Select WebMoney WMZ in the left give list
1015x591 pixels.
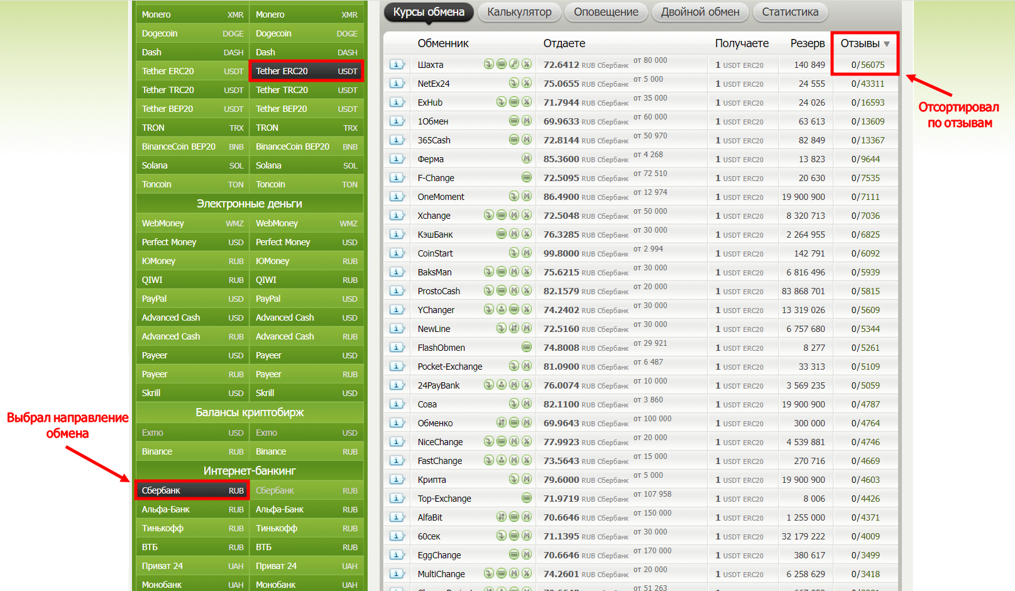(x=192, y=223)
